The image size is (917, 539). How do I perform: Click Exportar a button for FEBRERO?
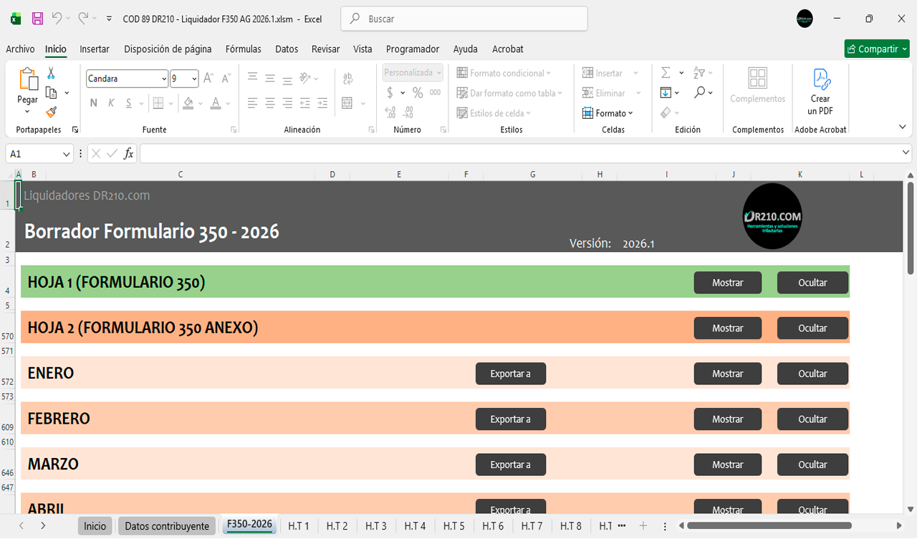tap(510, 419)
